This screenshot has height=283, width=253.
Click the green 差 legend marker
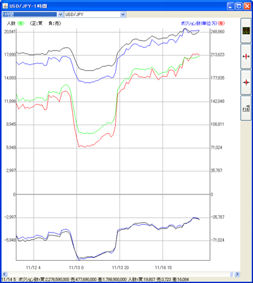(21, 23)
